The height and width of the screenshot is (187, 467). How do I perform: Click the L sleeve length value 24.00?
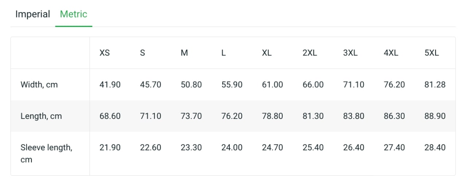(x=232, y=148)
